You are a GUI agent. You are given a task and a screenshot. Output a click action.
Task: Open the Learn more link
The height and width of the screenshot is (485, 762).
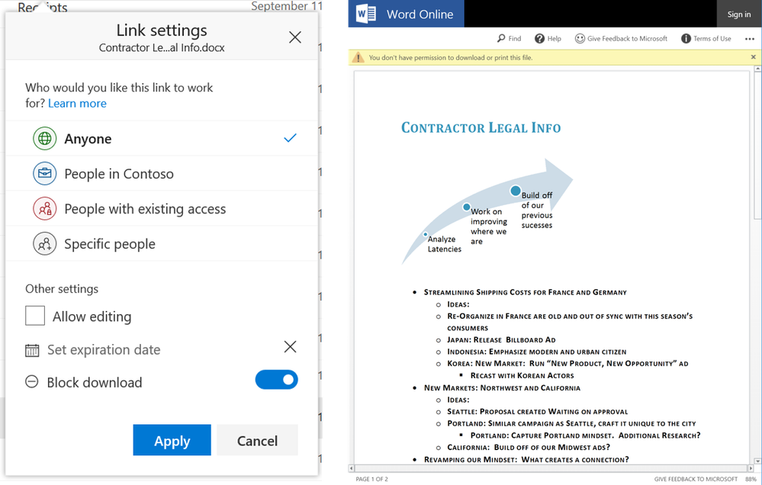(x=77, y=103)
